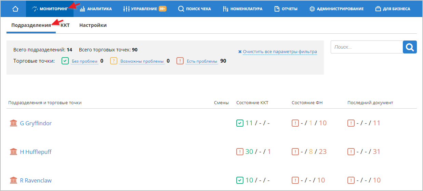The height and width of the screenshot is (191, 423).
Task: Open the H Hufflepuff subdivision link
Action: tap(36, 152)
